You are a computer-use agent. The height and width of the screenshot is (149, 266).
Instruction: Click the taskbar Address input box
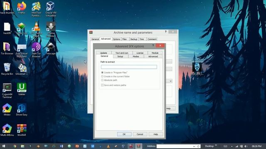(174, 146)
